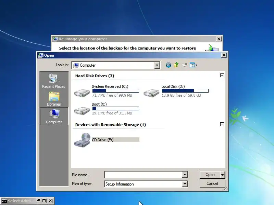Click in the File name text box

coord(143,175)
